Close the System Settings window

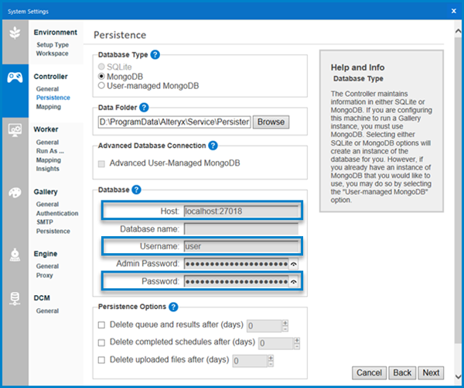coord(454,11)
